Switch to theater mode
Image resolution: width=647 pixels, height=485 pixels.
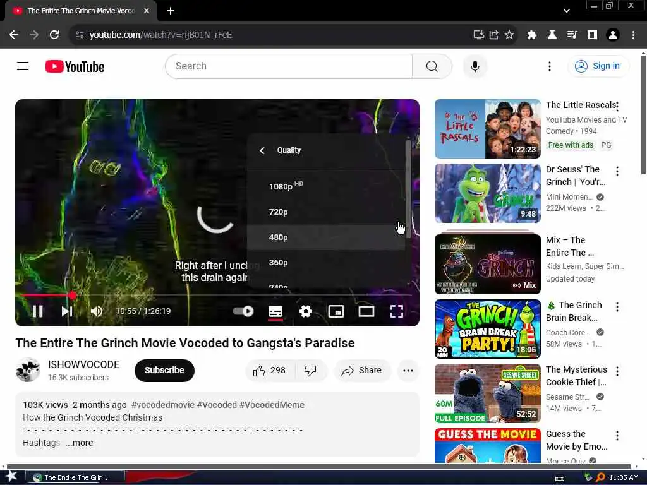click(x=366, y=311)
